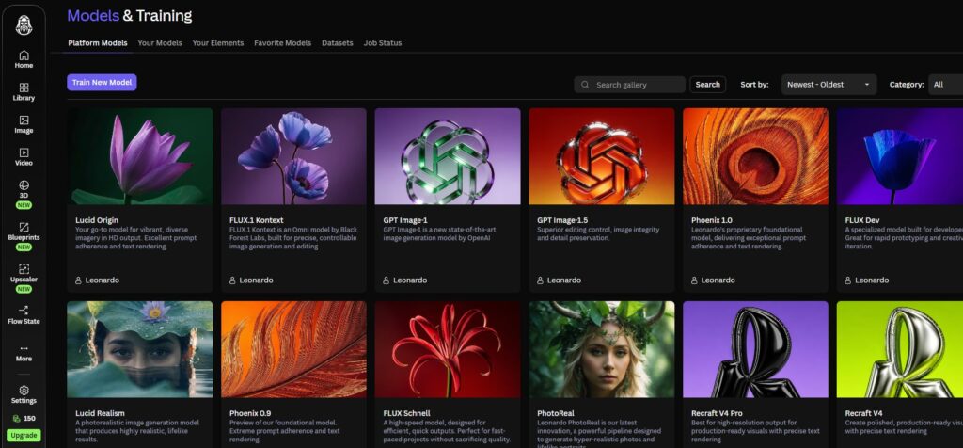Go to Home in the sidebar

click(x=24, y=59)
